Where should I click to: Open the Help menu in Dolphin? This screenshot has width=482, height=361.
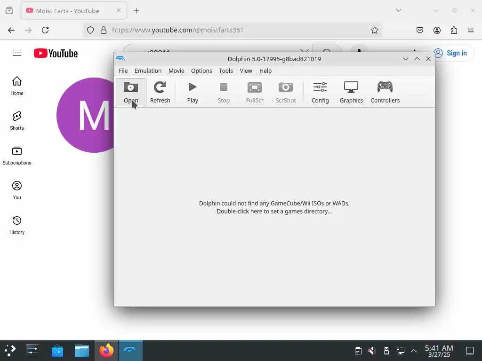[x=265, y=71]
